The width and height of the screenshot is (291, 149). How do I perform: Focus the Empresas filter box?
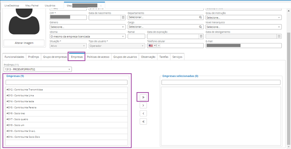pos(66,82)
